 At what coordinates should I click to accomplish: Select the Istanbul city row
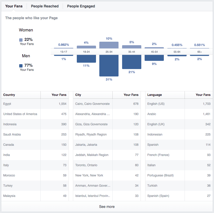tap(107, 196)
